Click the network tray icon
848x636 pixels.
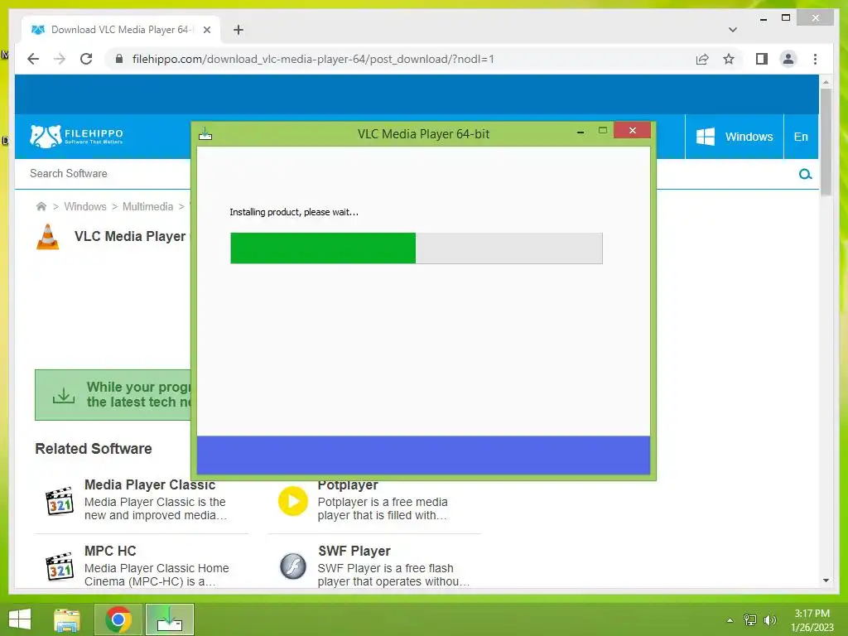click(749, 620)
